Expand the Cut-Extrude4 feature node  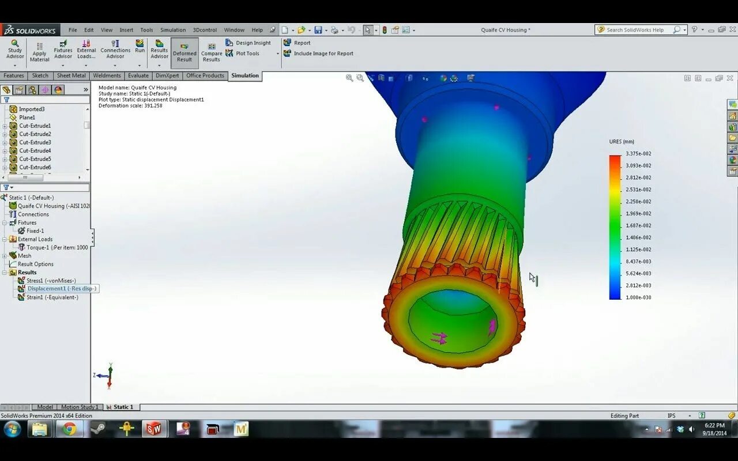pos(5,151)
